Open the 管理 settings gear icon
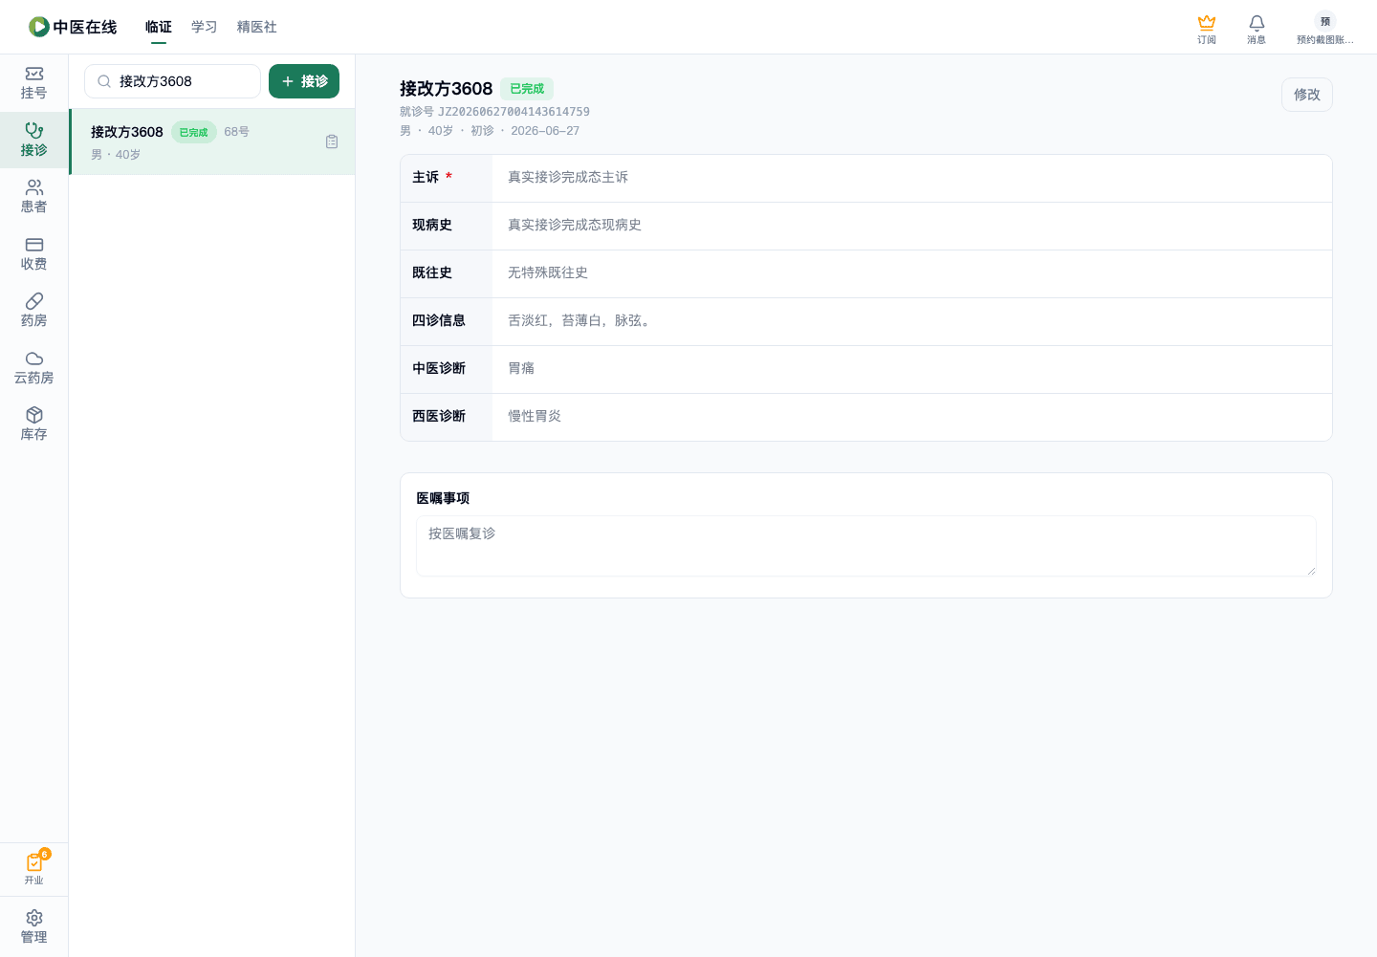 point(34,918)
